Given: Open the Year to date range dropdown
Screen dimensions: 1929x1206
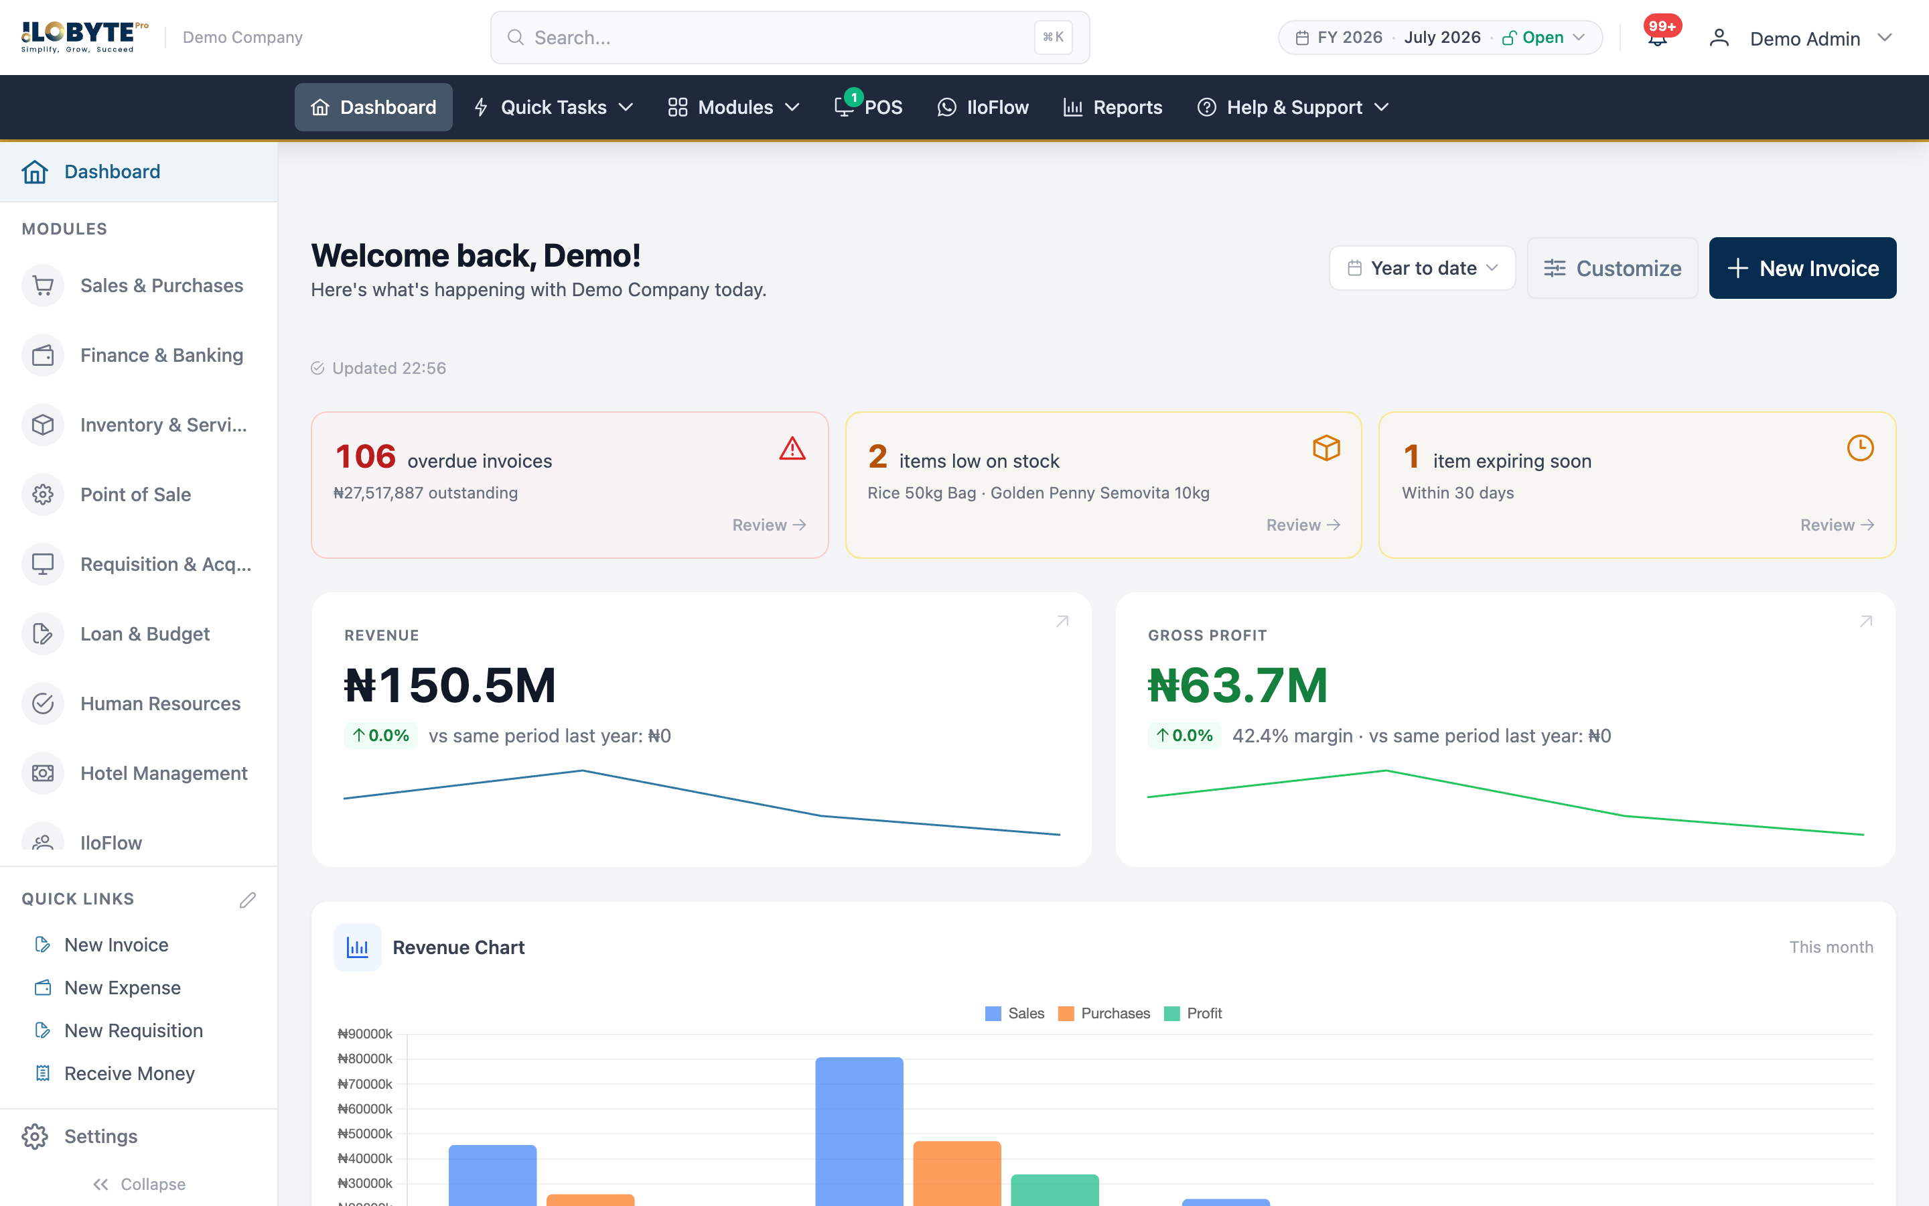Looking at the screenshot, I should click(x=1422, y=268).
